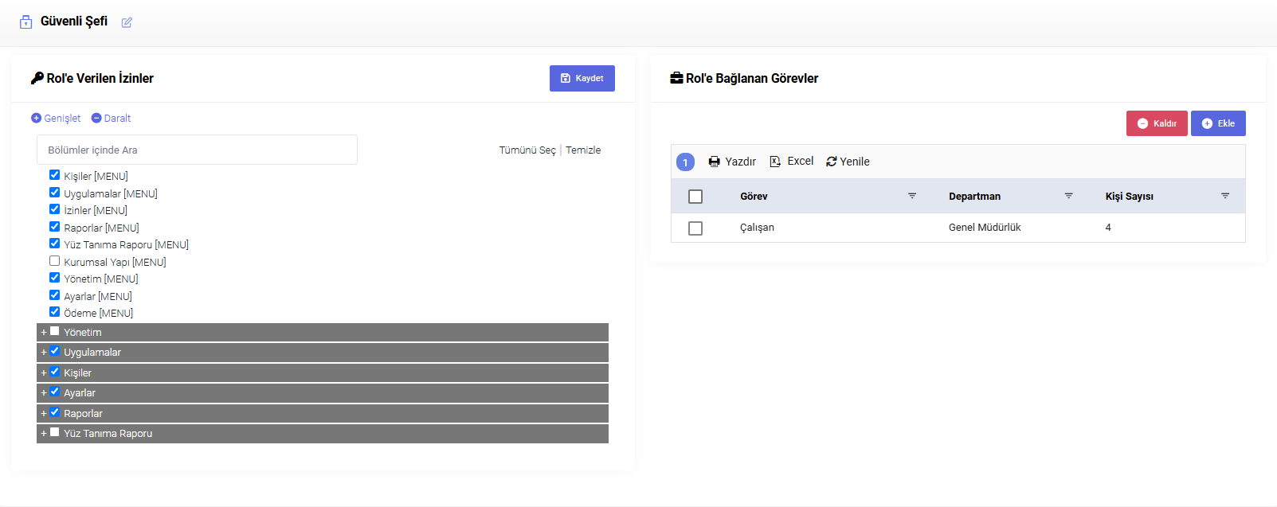Uncheck the Uygulamalar section bar checkbox
The width and height of the screenshot is (1277, 507).
click(55, 351)
